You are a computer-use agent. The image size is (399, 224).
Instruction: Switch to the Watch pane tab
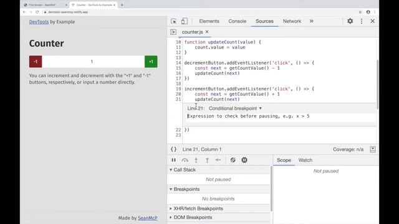pyautogui.click(x=305, y=161)
